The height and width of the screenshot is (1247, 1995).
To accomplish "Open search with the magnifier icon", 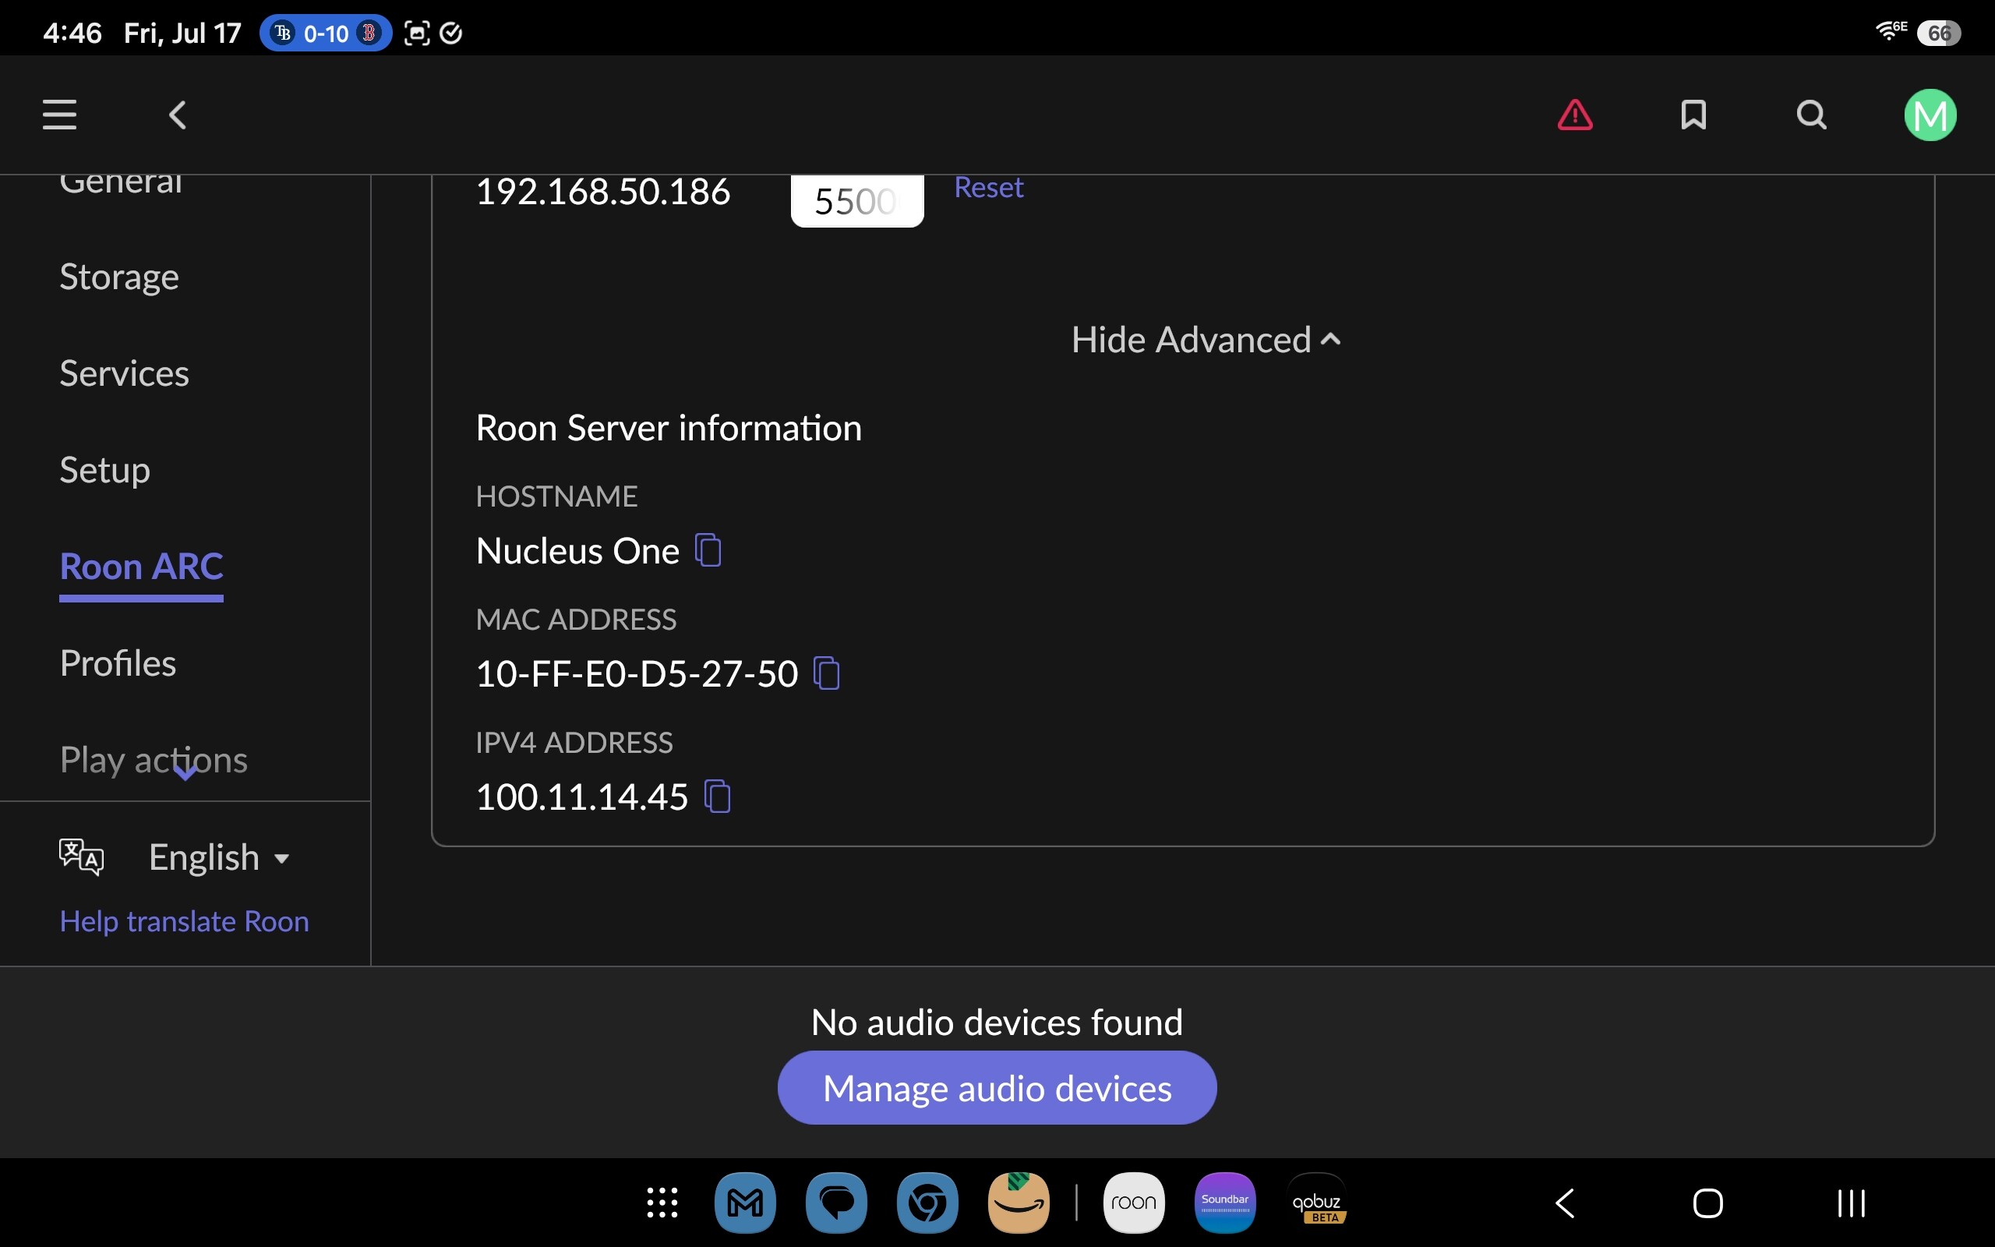I will (x=1811, y=115).
